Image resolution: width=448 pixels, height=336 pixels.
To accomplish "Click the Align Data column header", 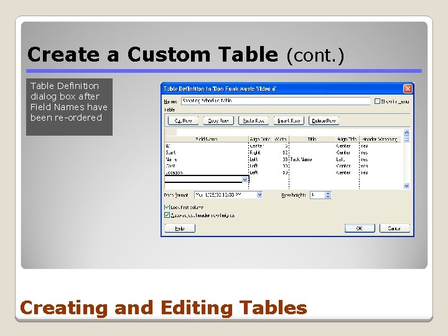I will pyautogui.click(x=261, y=139).
